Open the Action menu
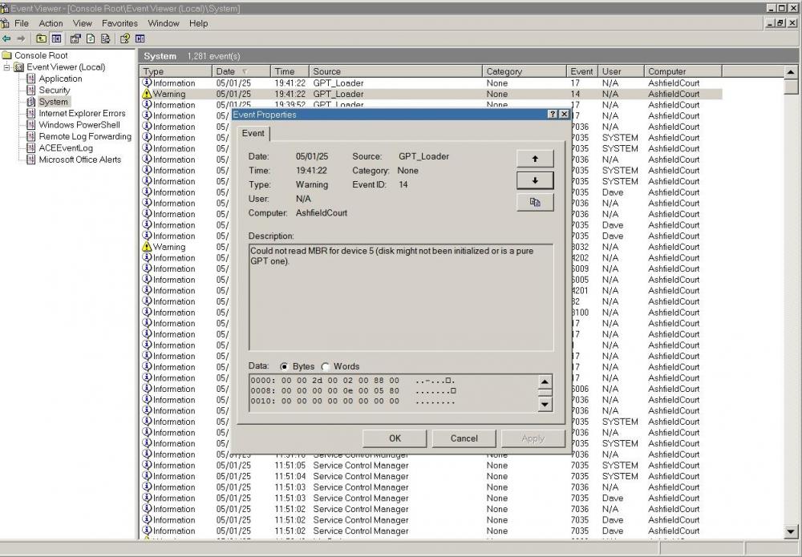 point(51,23)
